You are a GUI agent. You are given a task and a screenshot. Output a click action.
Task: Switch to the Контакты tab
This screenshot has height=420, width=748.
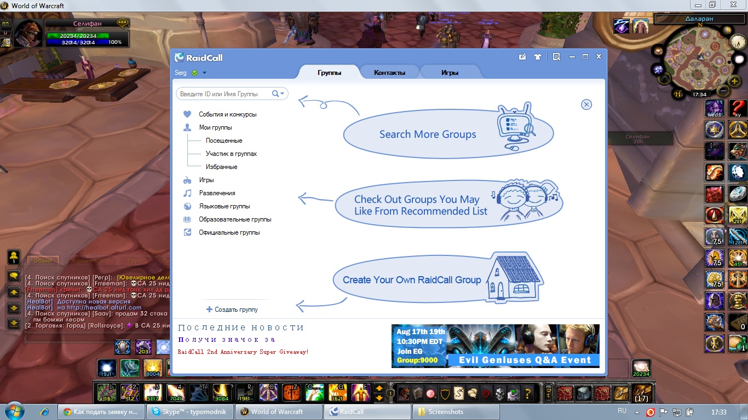(x=389, y=72)
